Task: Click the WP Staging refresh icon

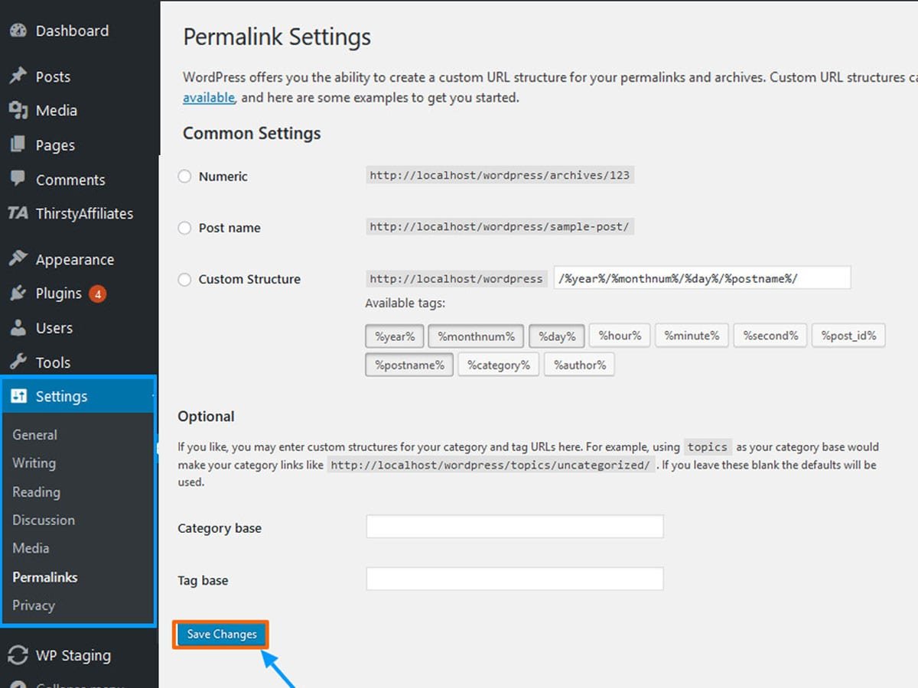Action: 18,655
